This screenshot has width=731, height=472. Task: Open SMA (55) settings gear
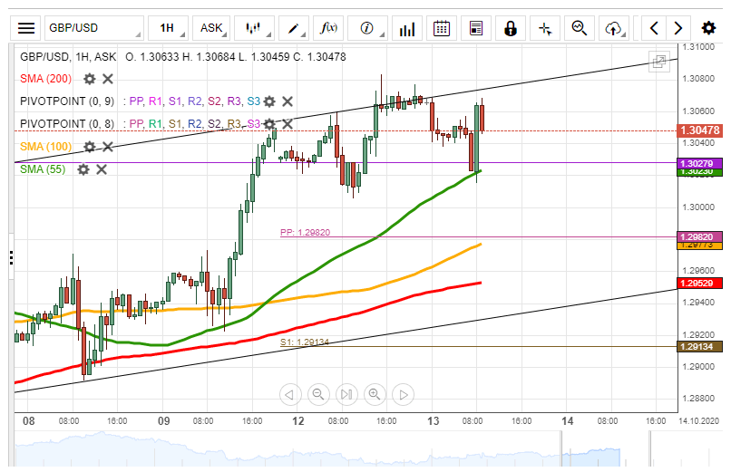tap(83, 169)
